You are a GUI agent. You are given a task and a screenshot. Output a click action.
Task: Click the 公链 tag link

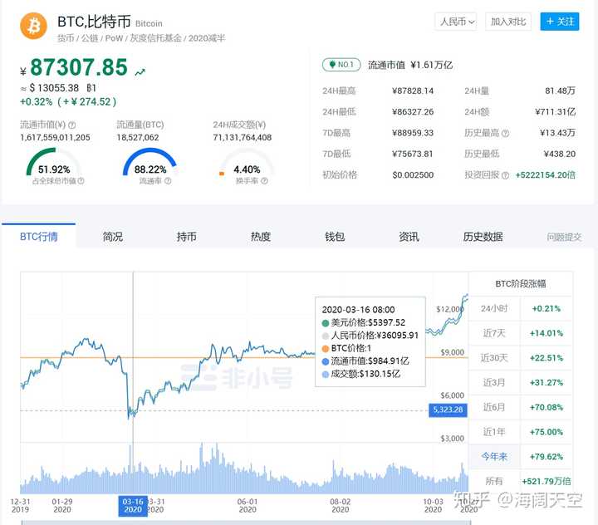(x=90, y=38)
